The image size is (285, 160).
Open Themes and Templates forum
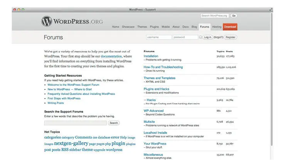point(159,78)
